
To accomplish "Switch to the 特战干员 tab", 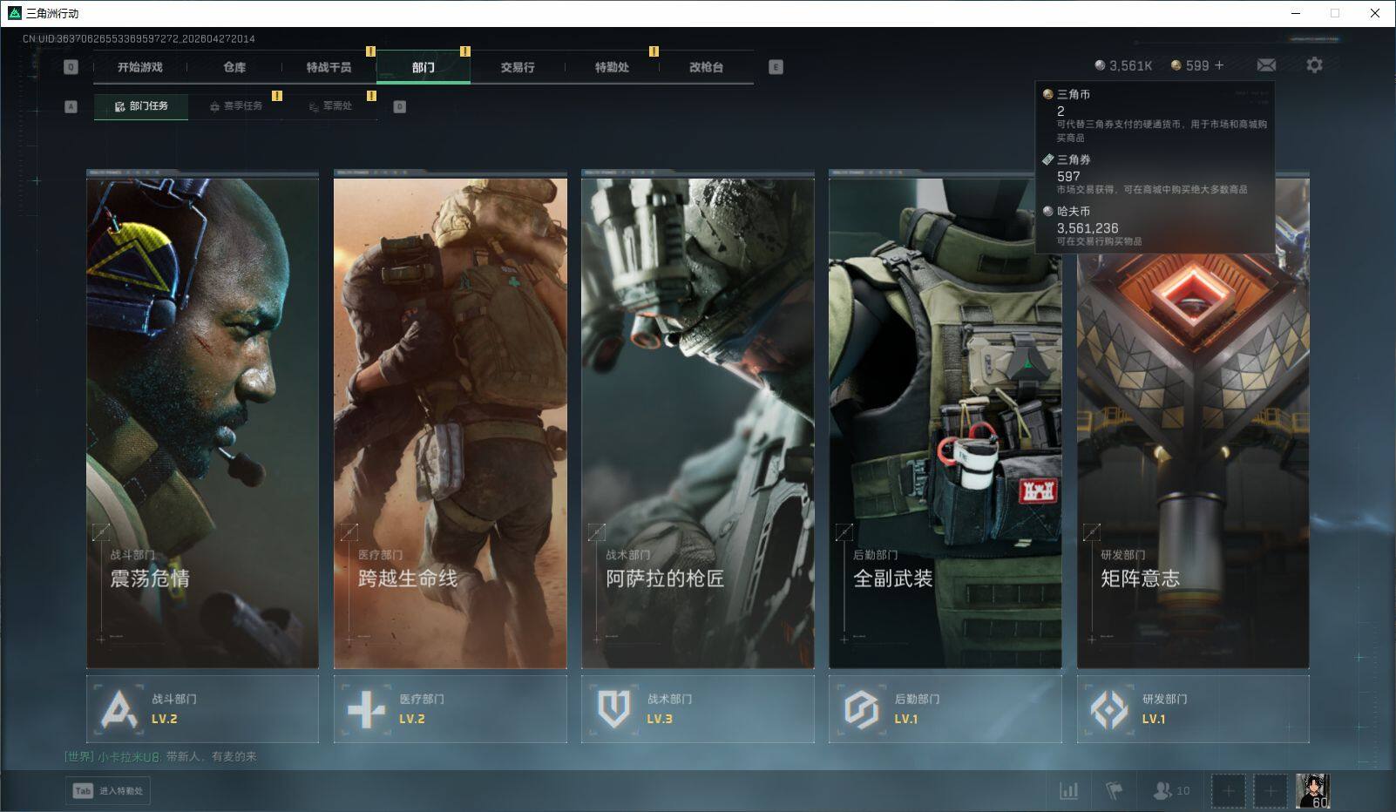I will 329,67.
